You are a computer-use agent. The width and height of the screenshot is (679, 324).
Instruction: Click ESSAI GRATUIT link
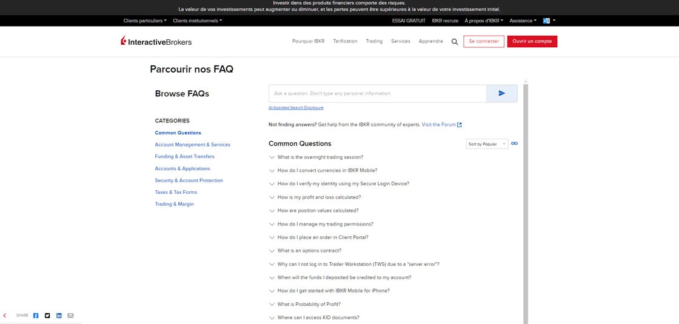[x=409, y=21]
